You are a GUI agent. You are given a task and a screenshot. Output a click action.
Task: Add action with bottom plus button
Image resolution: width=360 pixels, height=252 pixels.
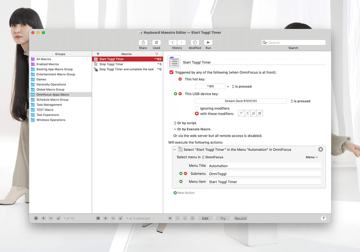[170, 218]
